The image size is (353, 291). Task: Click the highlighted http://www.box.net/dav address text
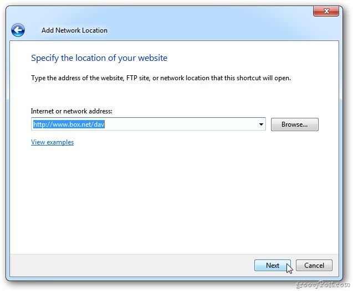[x=69, y=124]
